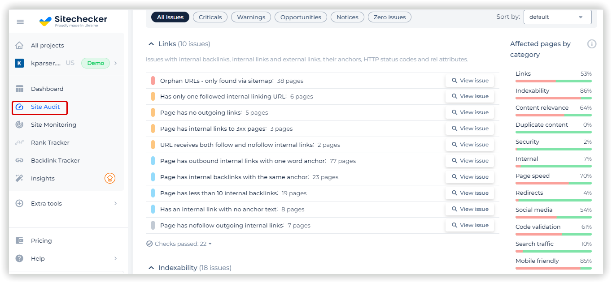Click the gray marker for nofollow outgoing links
The height and width of the screenshot is (283, 612).
tap(153, 226)
